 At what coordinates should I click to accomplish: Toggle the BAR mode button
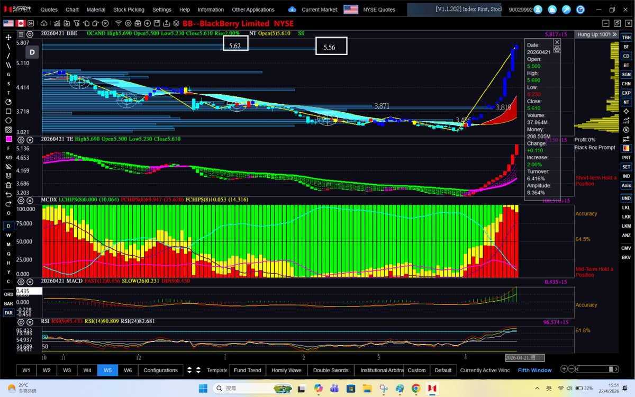(8, 303)
